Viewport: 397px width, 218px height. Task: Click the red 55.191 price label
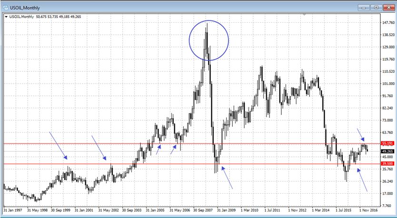(387, 143)
